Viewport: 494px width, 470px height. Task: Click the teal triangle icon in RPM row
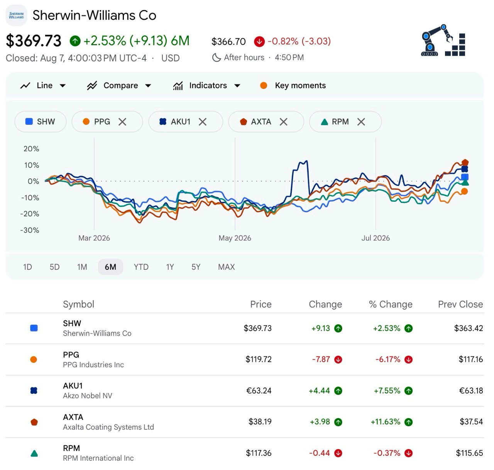point(34,453)
